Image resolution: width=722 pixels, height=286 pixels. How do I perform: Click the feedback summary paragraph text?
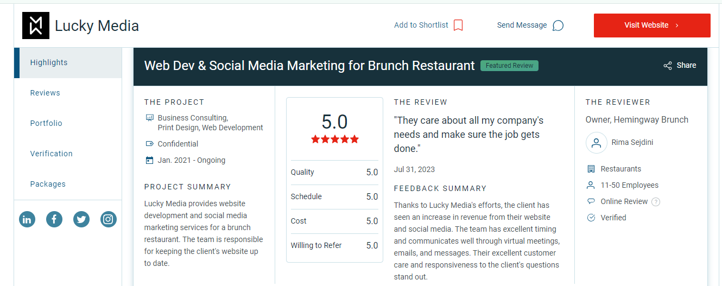(477, 241)
